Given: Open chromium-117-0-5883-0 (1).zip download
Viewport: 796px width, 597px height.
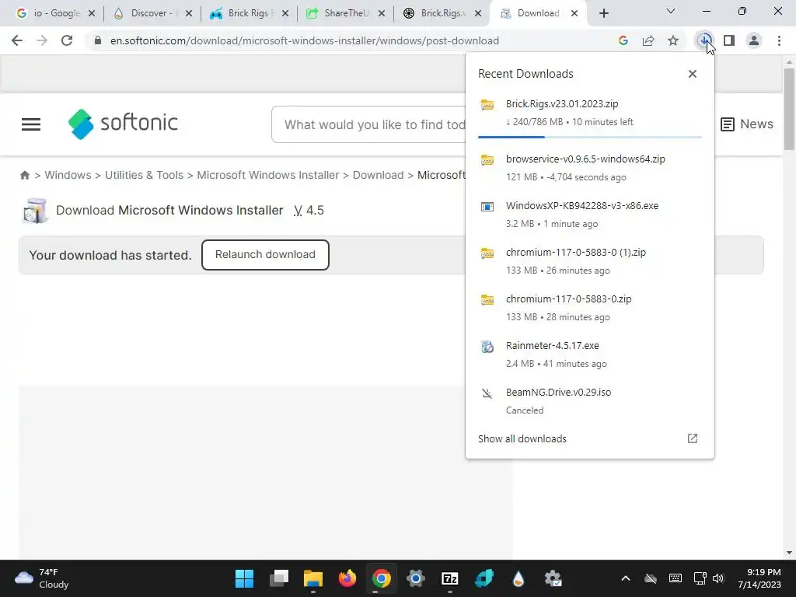Looking at the screenshot, I should click(590, 261).
